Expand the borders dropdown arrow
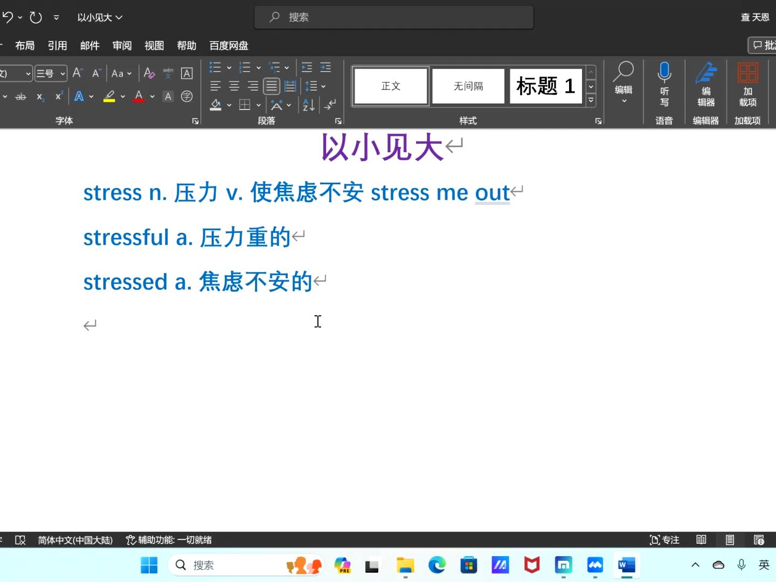 click(259, 105)
